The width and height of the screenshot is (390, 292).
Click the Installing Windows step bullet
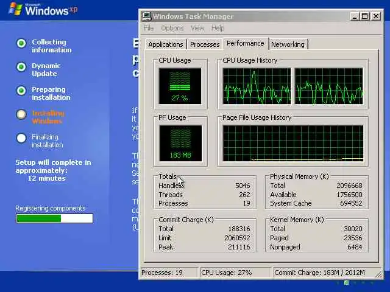coord(21,114)
